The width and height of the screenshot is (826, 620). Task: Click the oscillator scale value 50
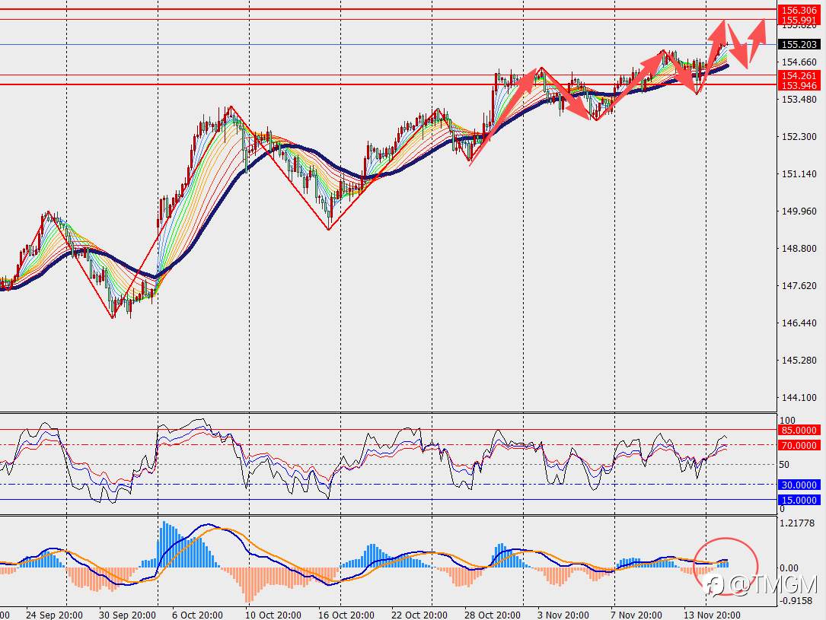point(784,465)
